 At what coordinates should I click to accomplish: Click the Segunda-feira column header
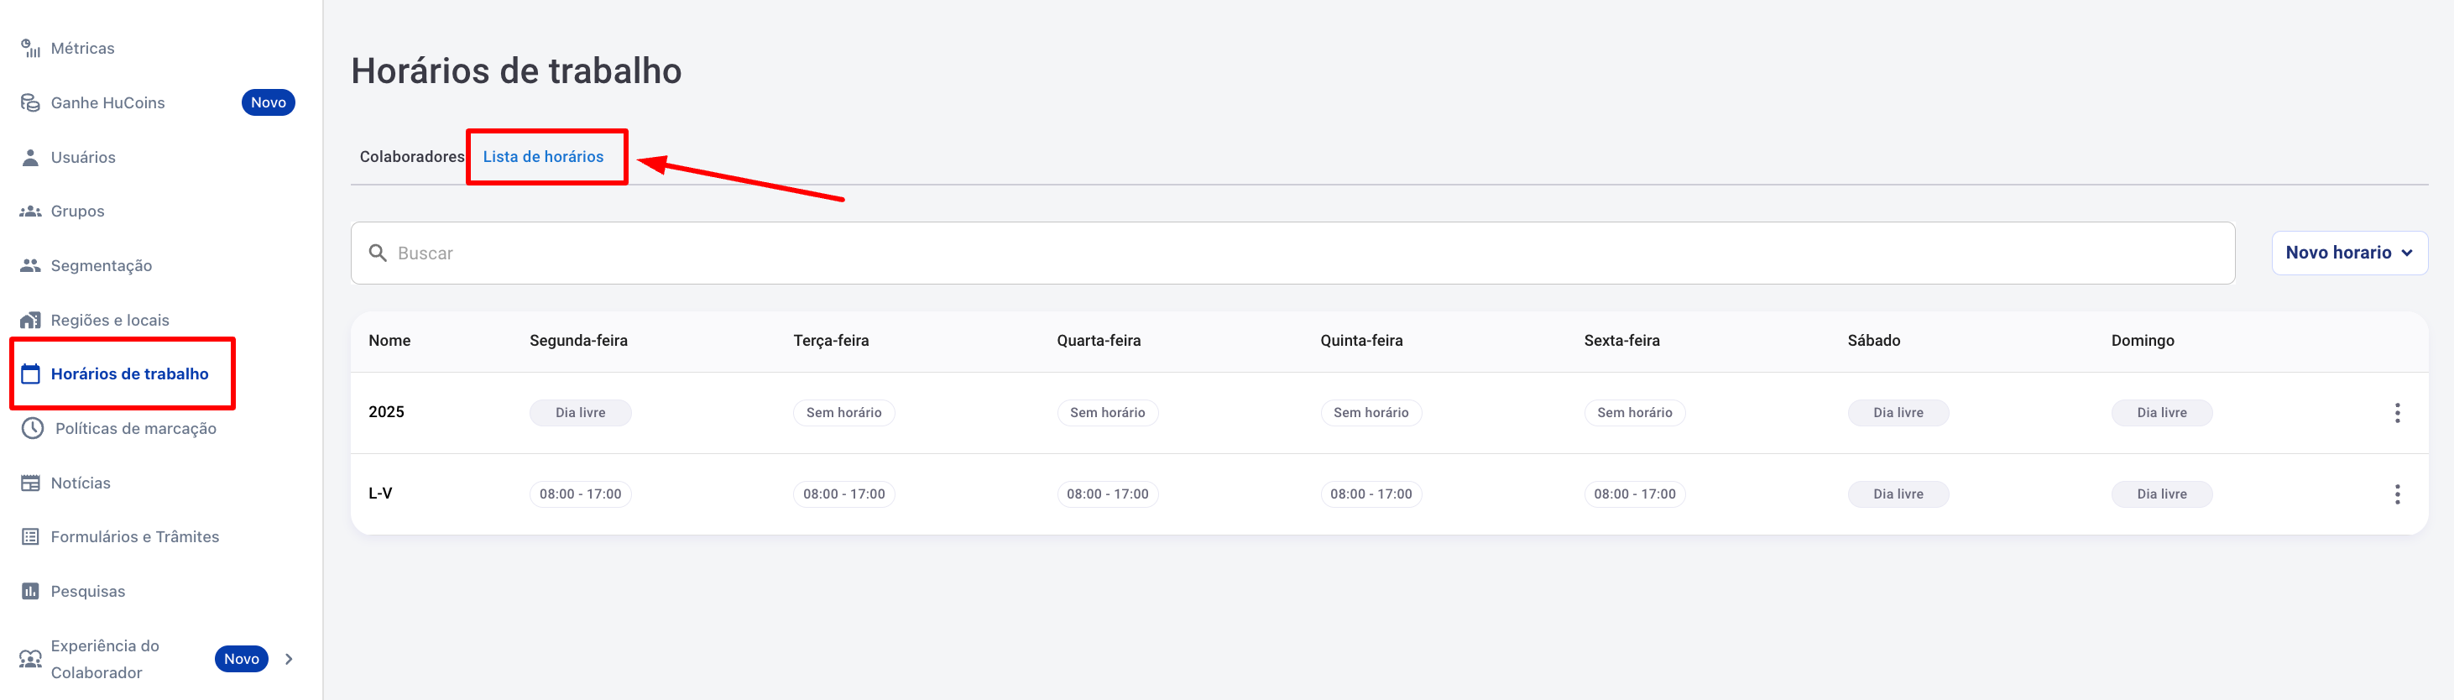(x=578, y=341)
